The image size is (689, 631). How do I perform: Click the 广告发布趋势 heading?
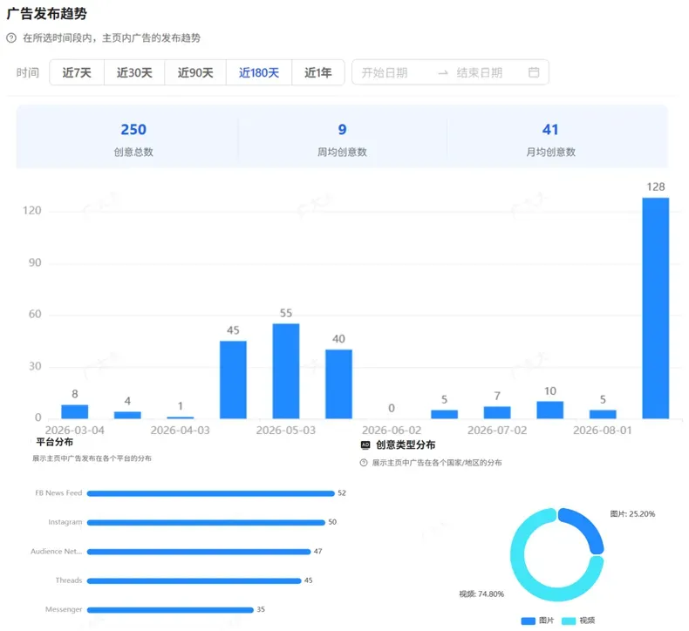47,14
